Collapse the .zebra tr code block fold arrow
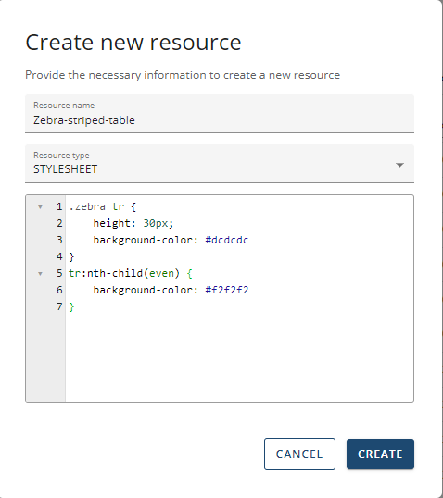Viewport: 443px width, 498px height. 40,207
